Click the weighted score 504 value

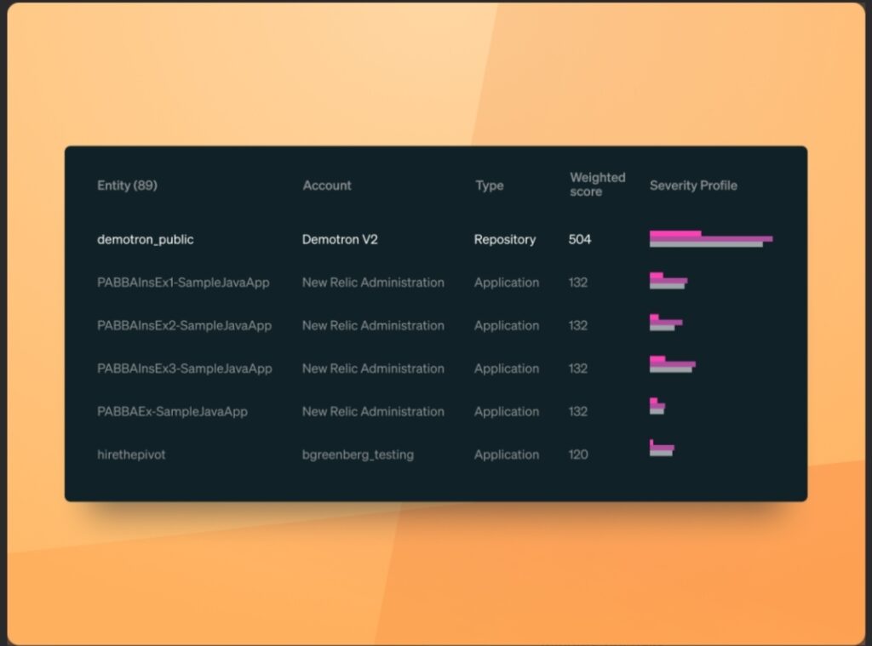click(x=580, y=240)
